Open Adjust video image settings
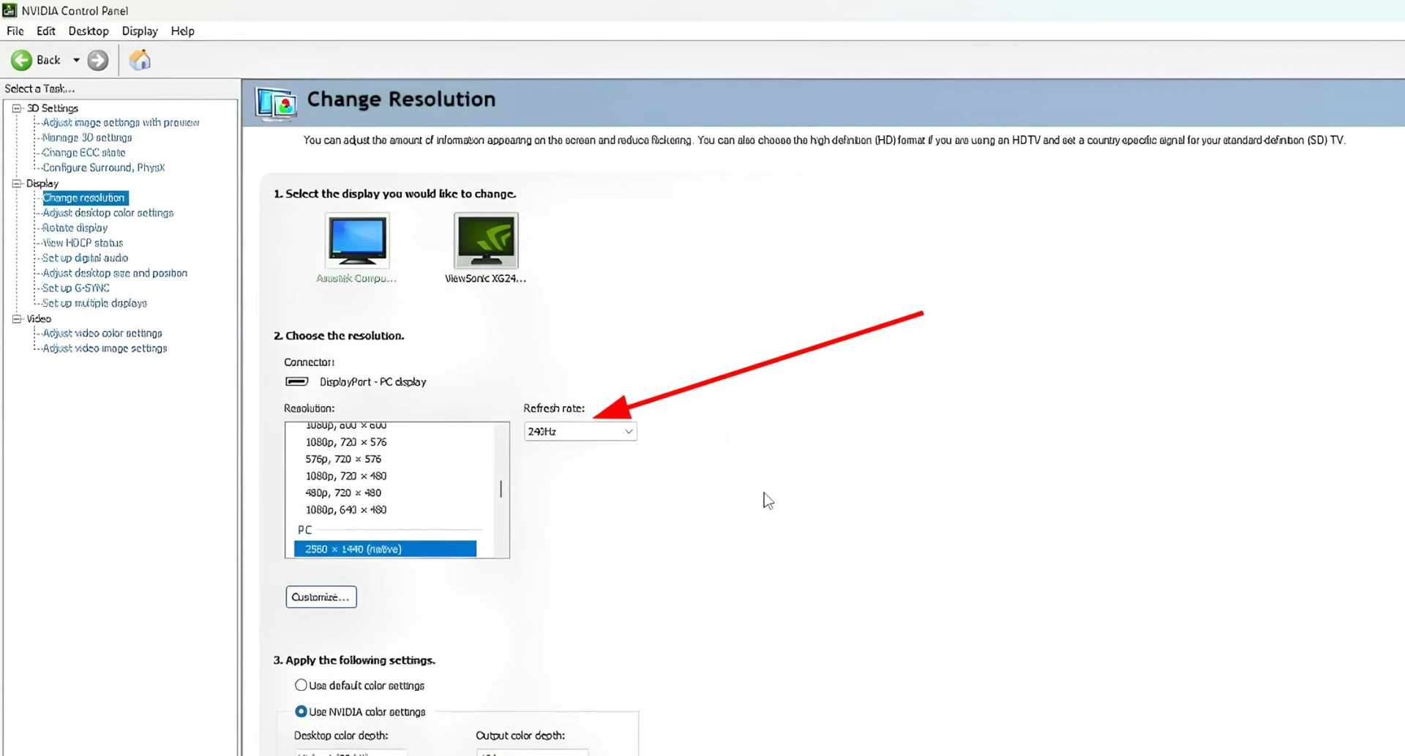 pos(105,348)
